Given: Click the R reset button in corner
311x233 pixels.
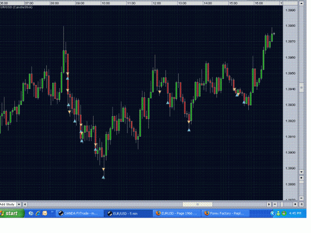Looking at the screenshot, I should coord(302,204).
